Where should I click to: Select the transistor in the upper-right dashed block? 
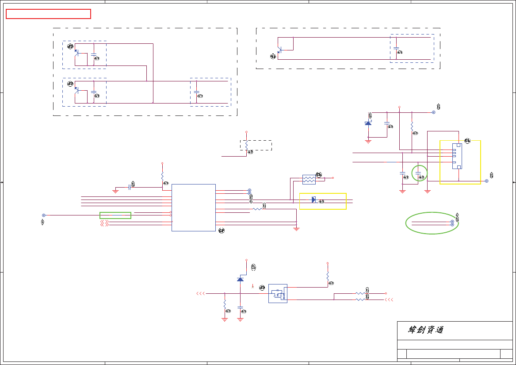280,50
